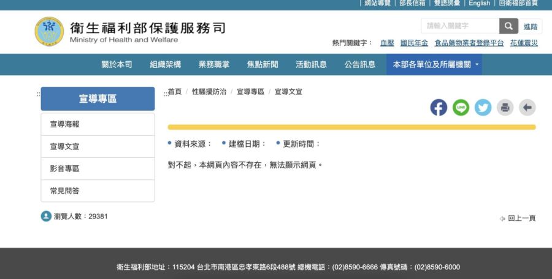Expand 本部各單位及所屬機關 dropdown menu

(434, 65)
